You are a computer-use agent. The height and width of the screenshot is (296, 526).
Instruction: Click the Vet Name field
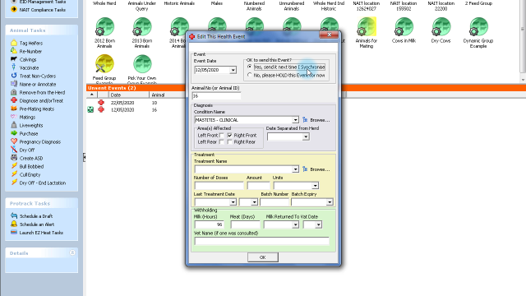pyautogui.click(x=261, y=241)
